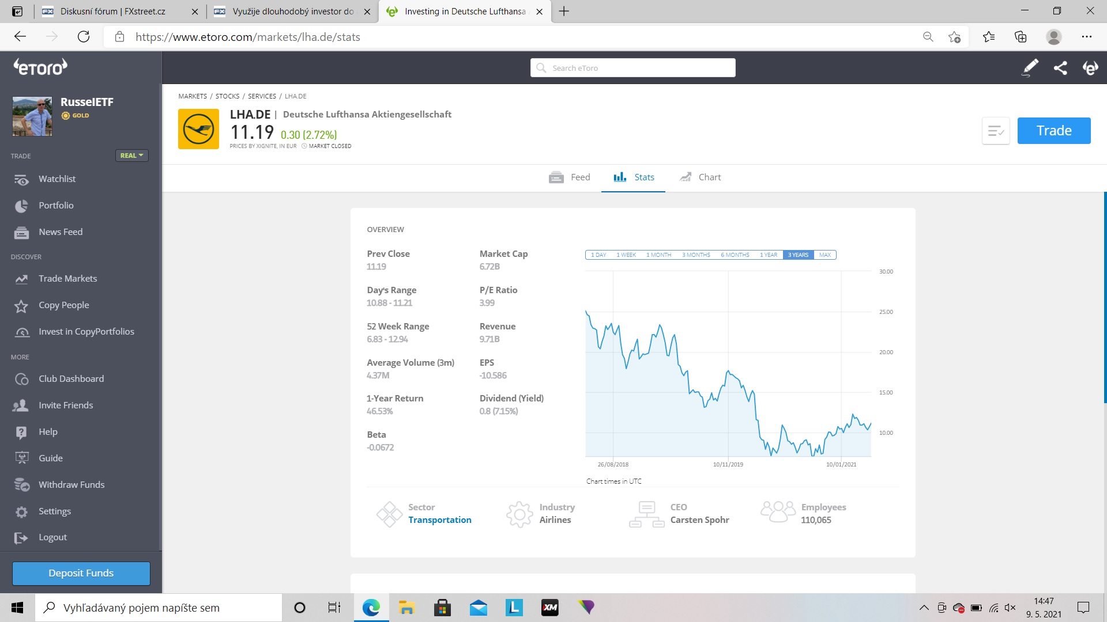The height and width of the screenshot is (622, 1107).
Task: Expand the REAL account mode dropdown
Action: (x=131, y=155)
